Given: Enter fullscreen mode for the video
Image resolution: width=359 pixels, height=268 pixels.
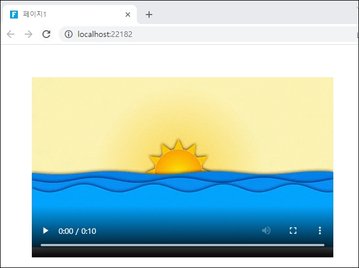Looking at the screenshot, I should click(293, 231).
